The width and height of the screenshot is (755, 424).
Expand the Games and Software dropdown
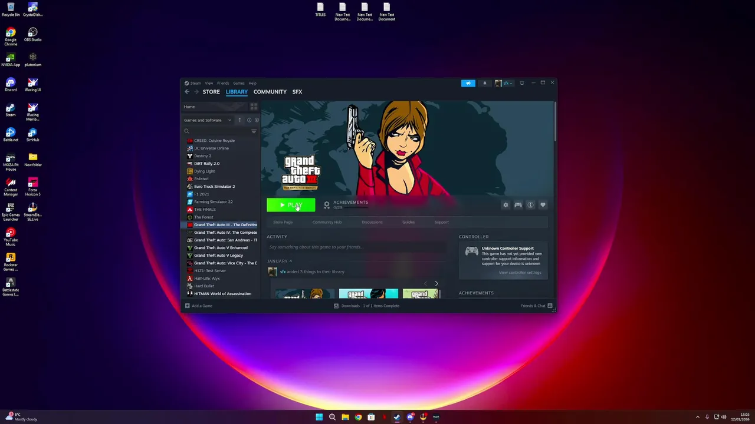click(208, 120)
